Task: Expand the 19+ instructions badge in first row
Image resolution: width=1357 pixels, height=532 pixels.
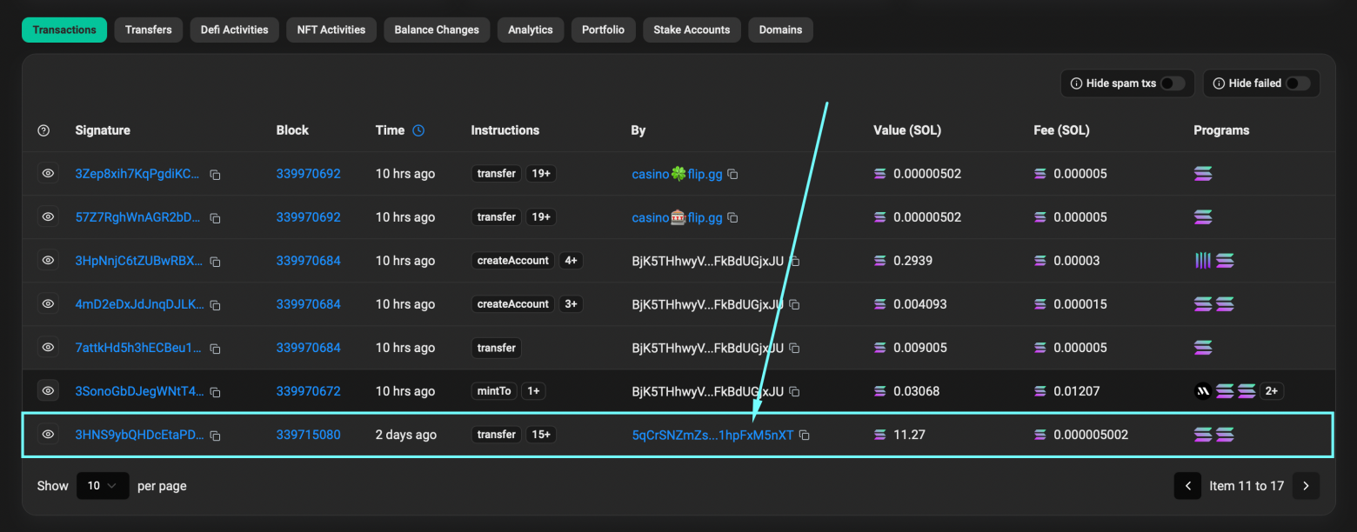Action: [x=541, y=174]
